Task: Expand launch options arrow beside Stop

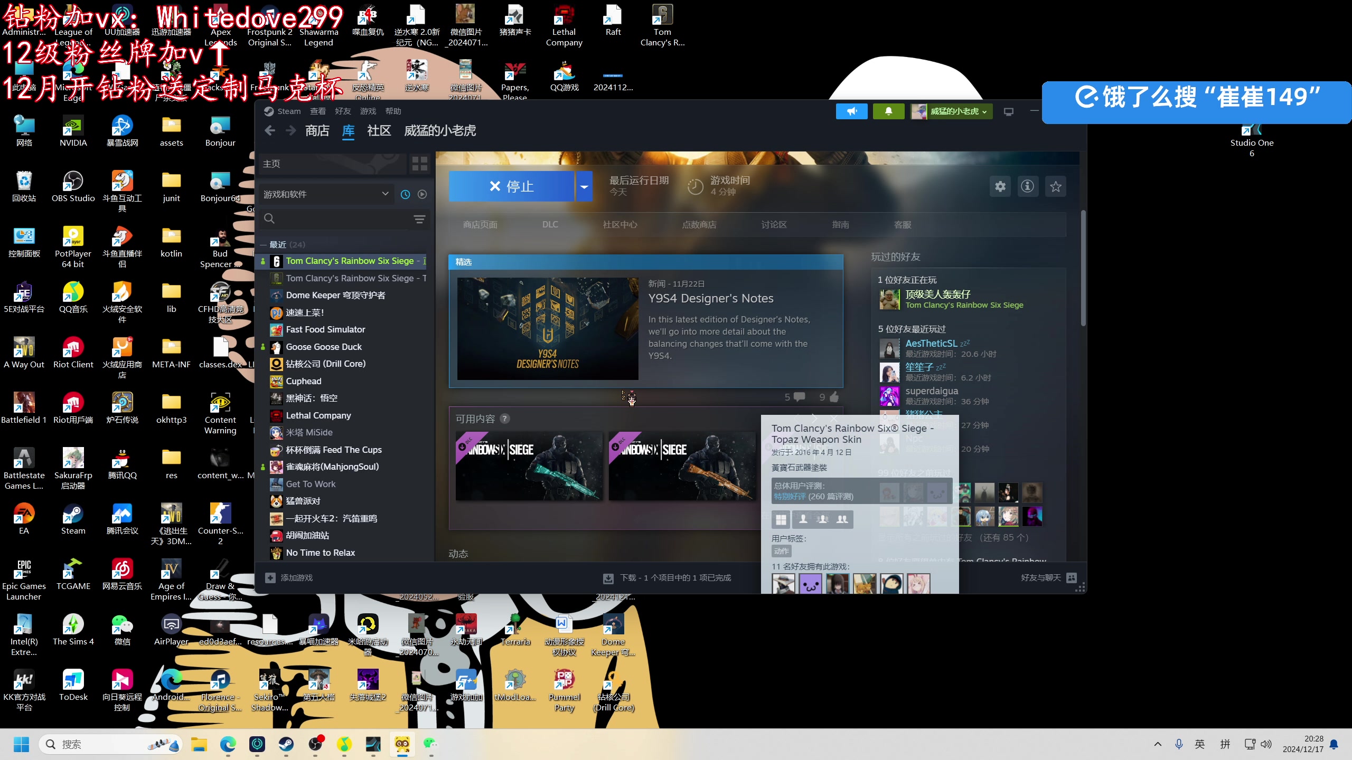Action: [584, 186]
